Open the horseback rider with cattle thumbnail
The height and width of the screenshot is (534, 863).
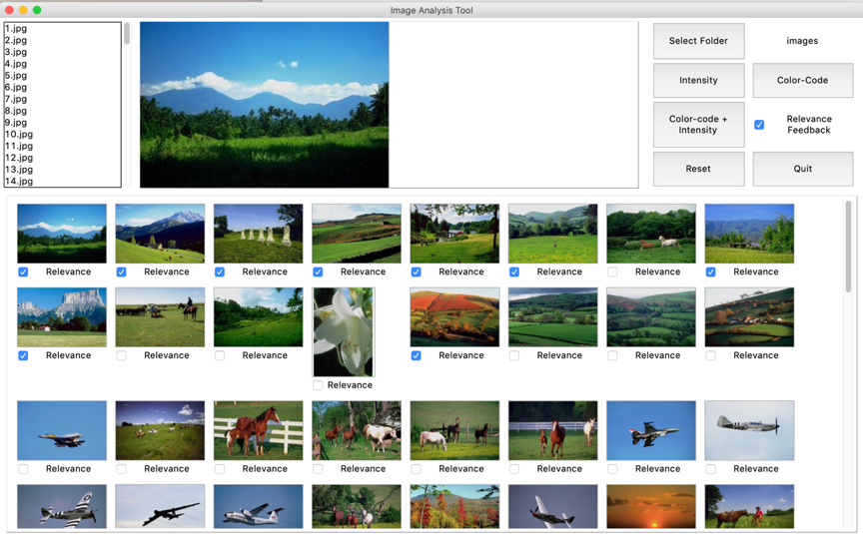(x=160, y=316)
